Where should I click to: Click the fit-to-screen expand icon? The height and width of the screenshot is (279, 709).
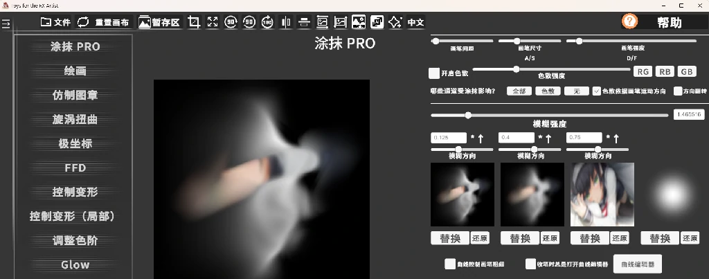click(213, 22)
